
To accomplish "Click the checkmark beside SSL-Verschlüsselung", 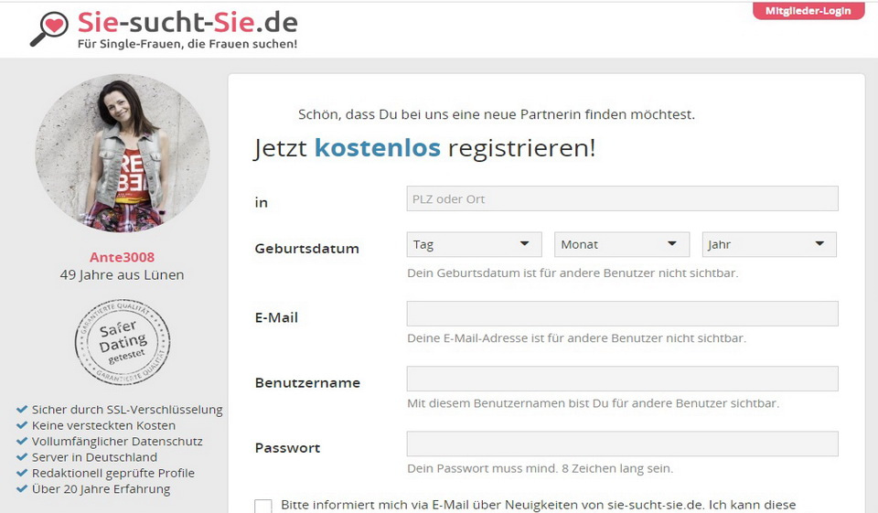I will coord(22,410).
